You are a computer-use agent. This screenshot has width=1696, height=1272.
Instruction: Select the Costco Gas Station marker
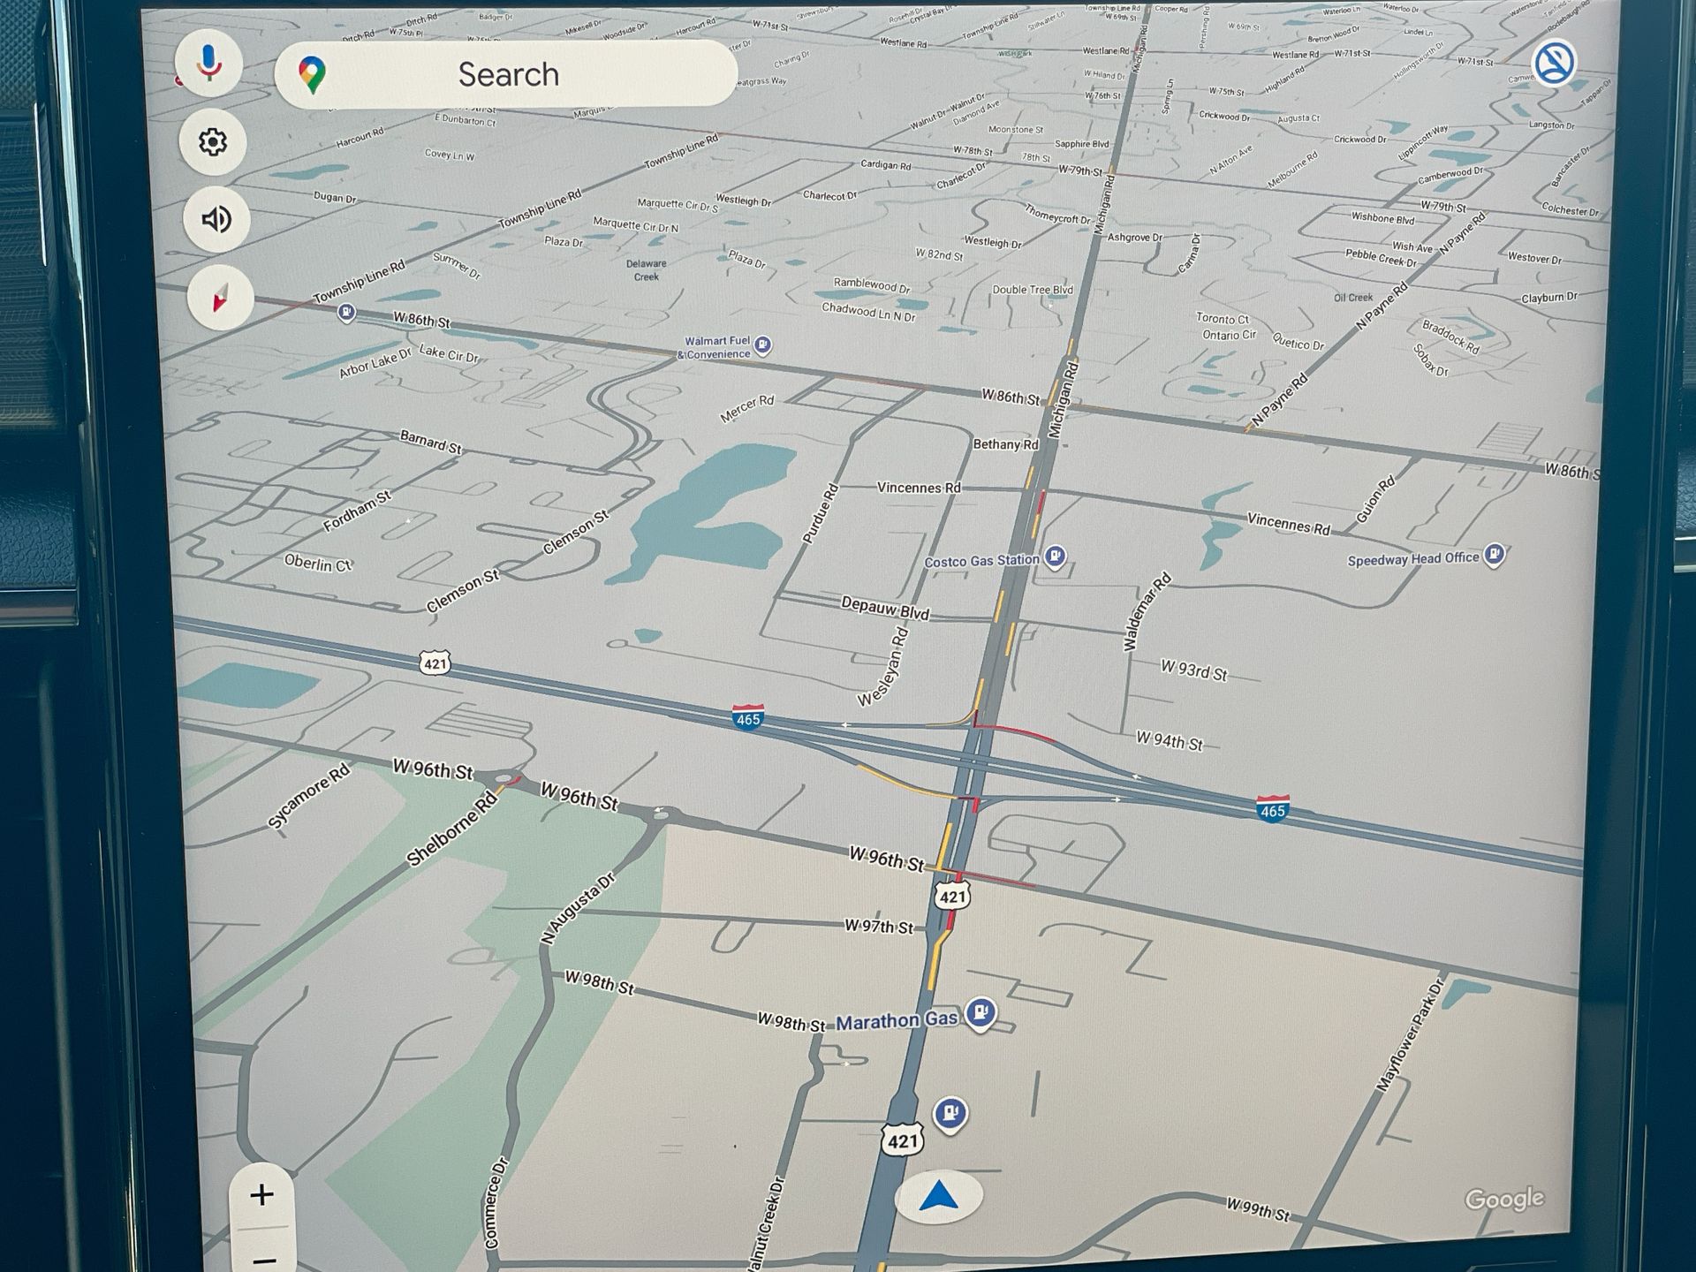[1055, 556]
